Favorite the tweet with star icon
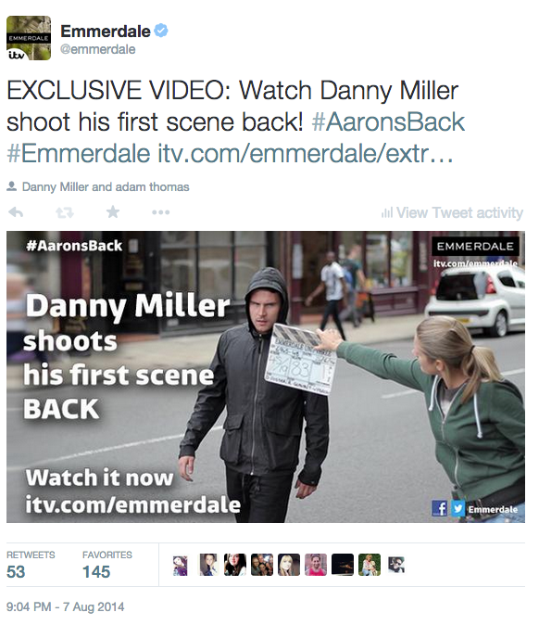This screenshot has width=539, height=625. tap(113, 211)
